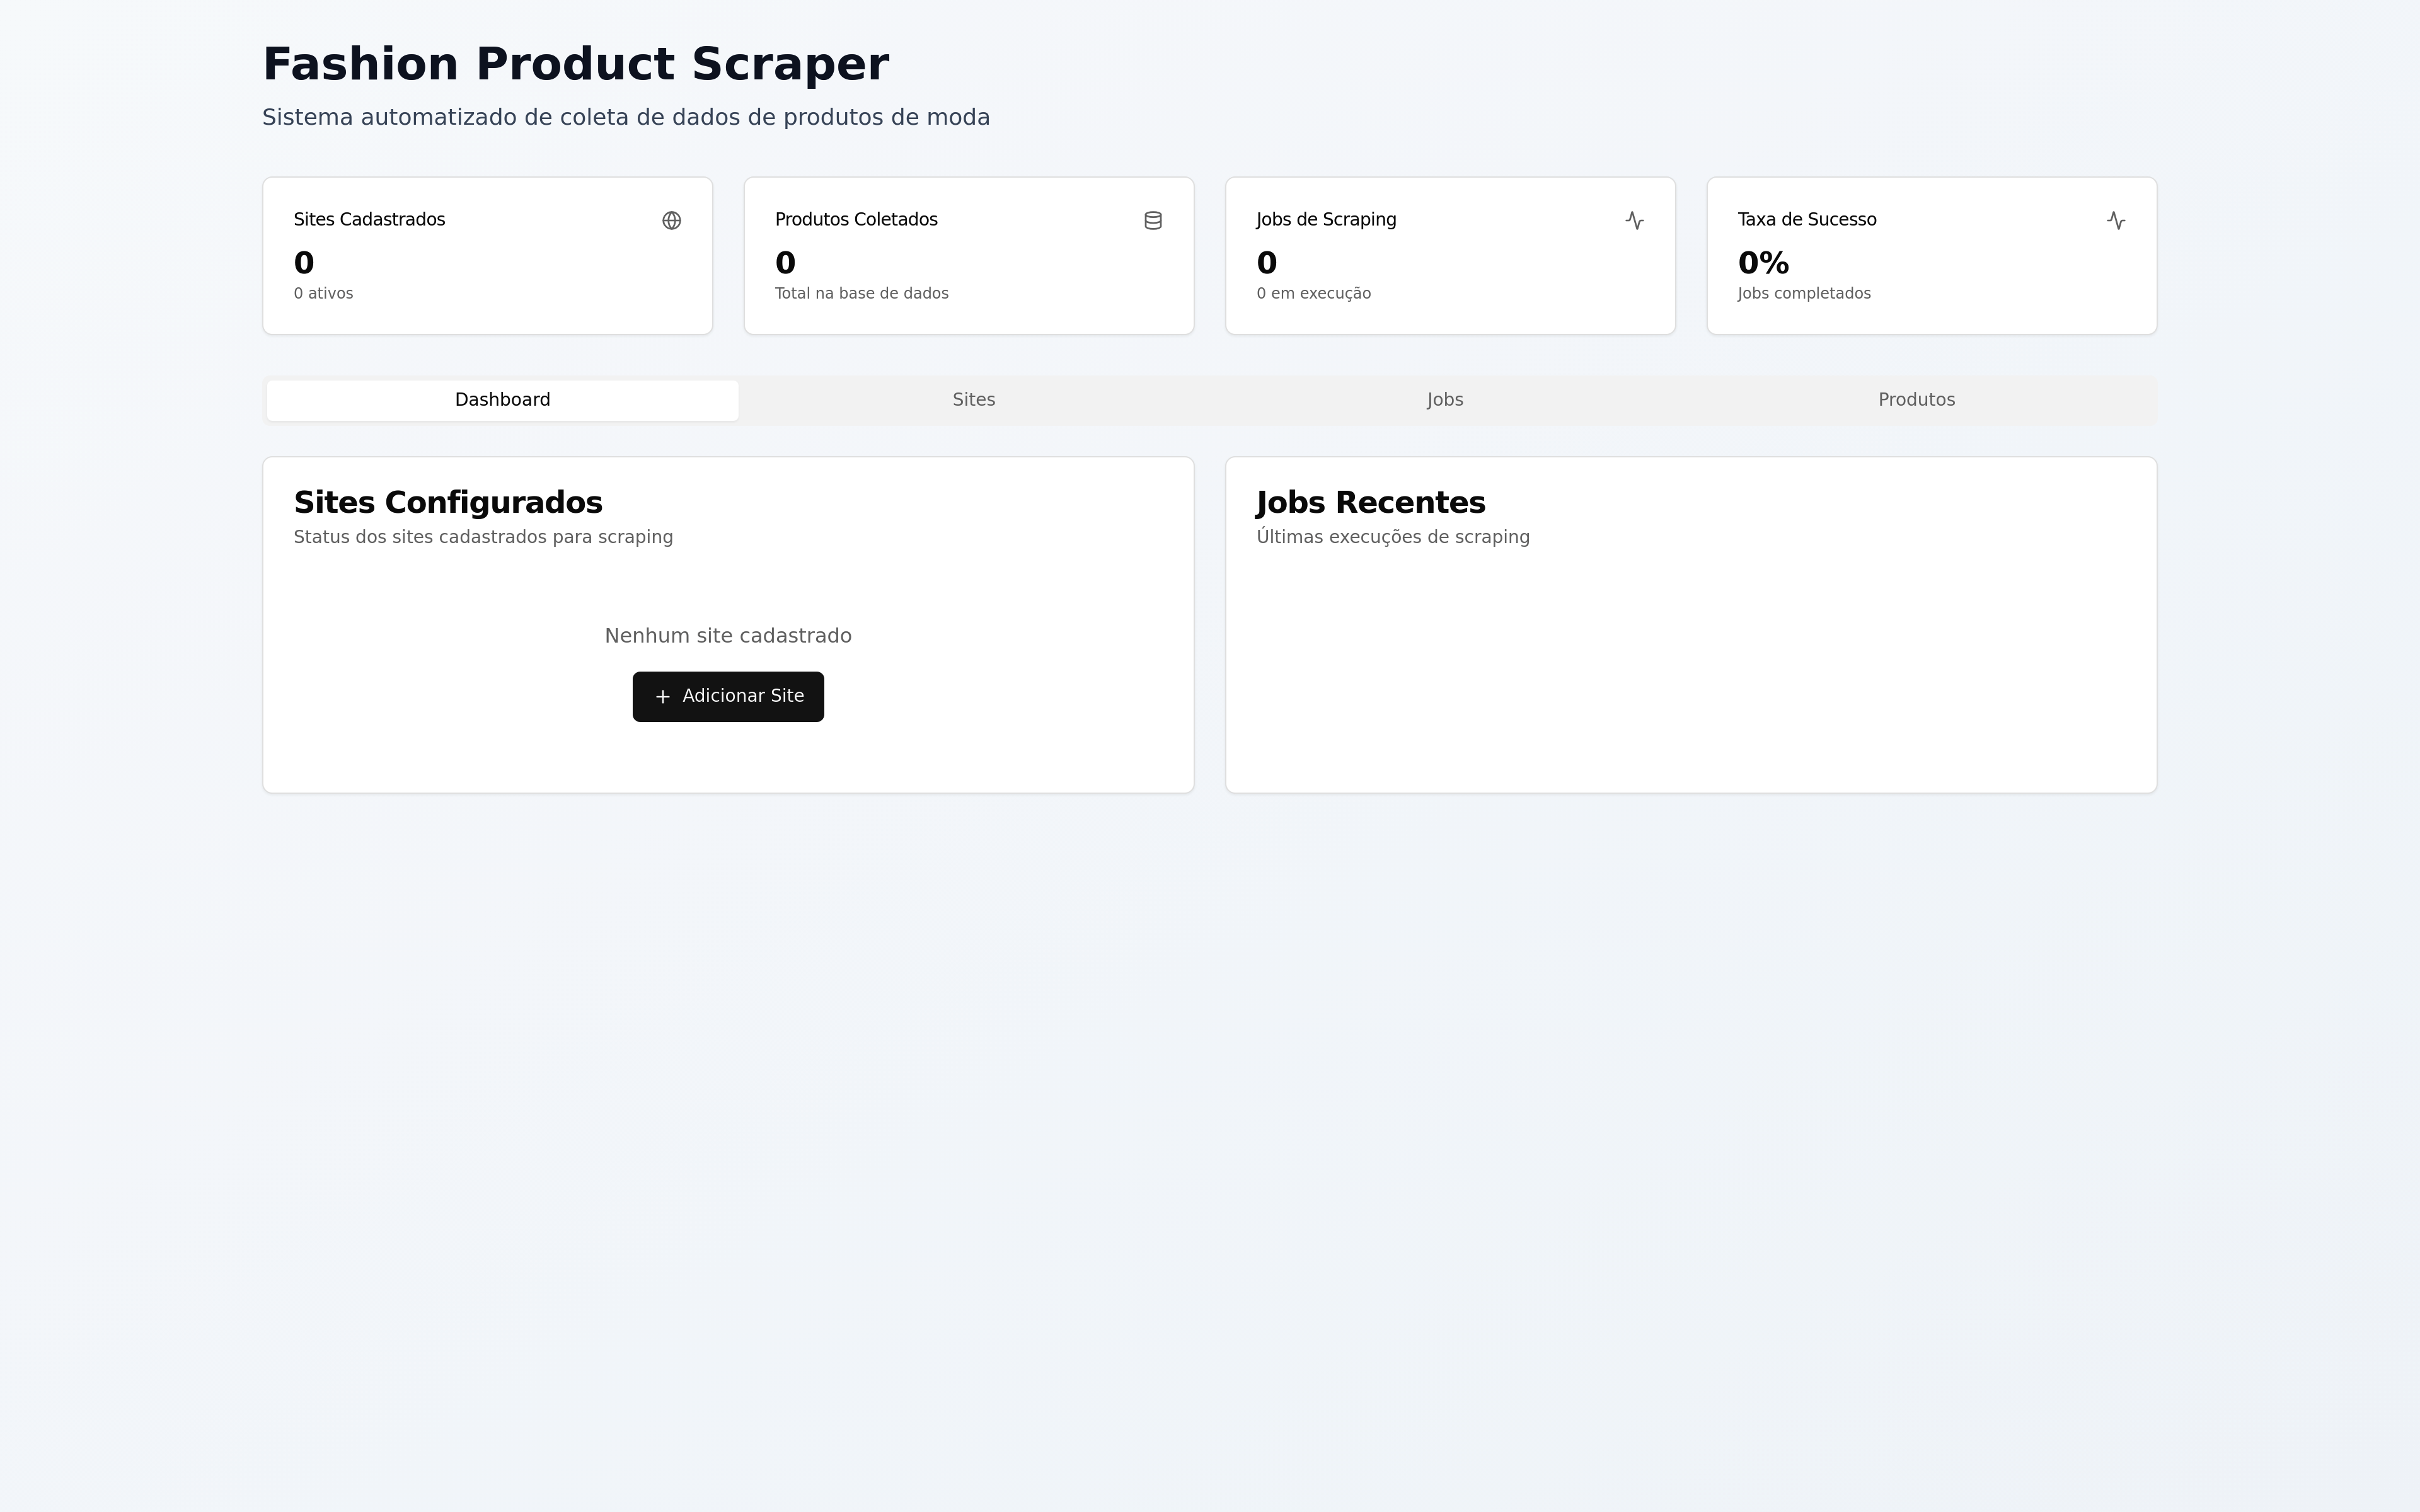Open the Sites tab
Image resolution: width=2420 pixels, height=1512 pixels.
(973, 400)
